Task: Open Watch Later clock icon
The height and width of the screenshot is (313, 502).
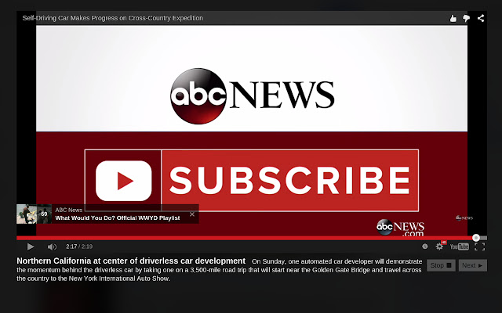Action: [425, 246]
